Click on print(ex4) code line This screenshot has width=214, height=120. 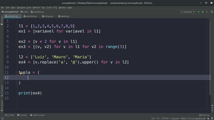(x=30, y=93)
